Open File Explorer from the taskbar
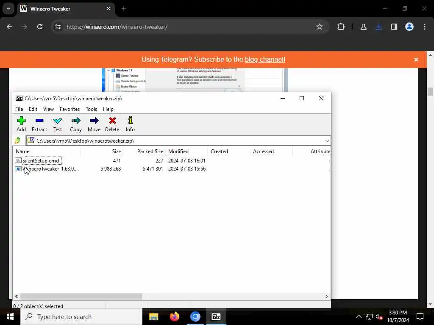The width and height of the screenshot is (434, 325). coord(153,317)
